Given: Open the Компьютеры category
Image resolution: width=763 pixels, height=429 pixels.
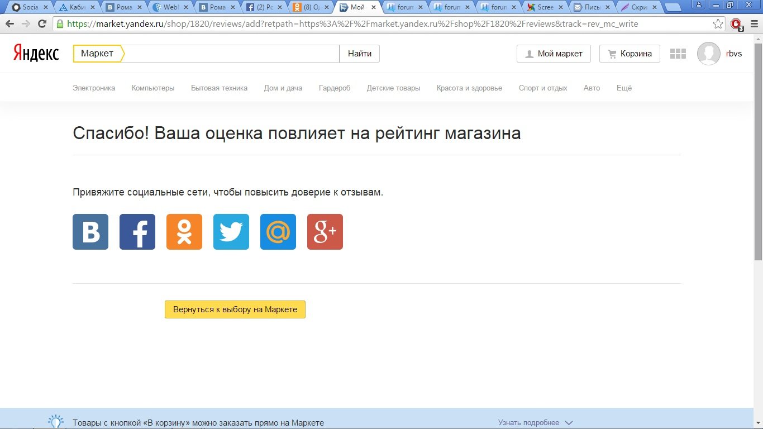Looking at the screenshot, I should pos(153,88).
